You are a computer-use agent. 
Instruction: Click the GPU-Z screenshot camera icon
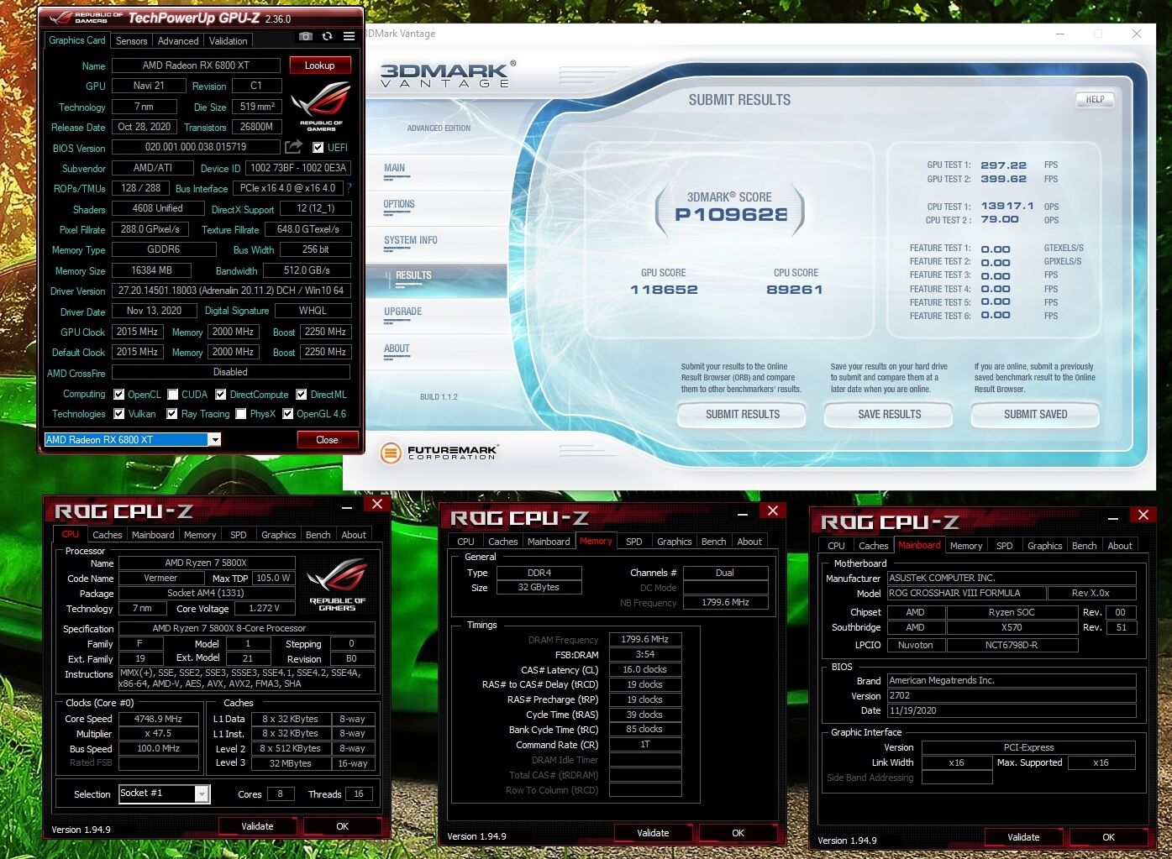[x=306, y=36]
